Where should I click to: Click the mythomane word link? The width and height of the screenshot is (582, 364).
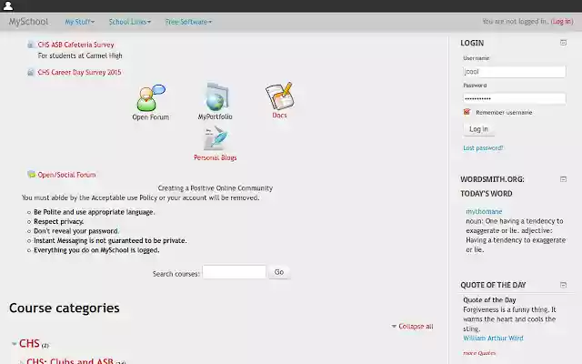click(x=484, y=211)
